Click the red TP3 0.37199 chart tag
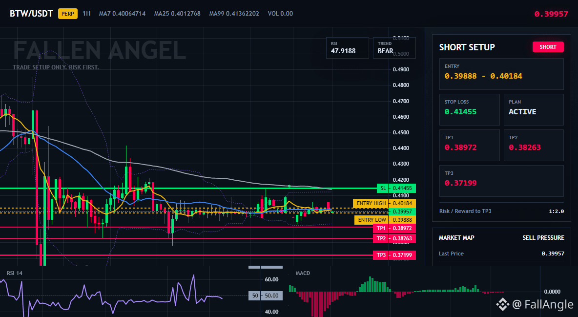 [x=394, y=255]
